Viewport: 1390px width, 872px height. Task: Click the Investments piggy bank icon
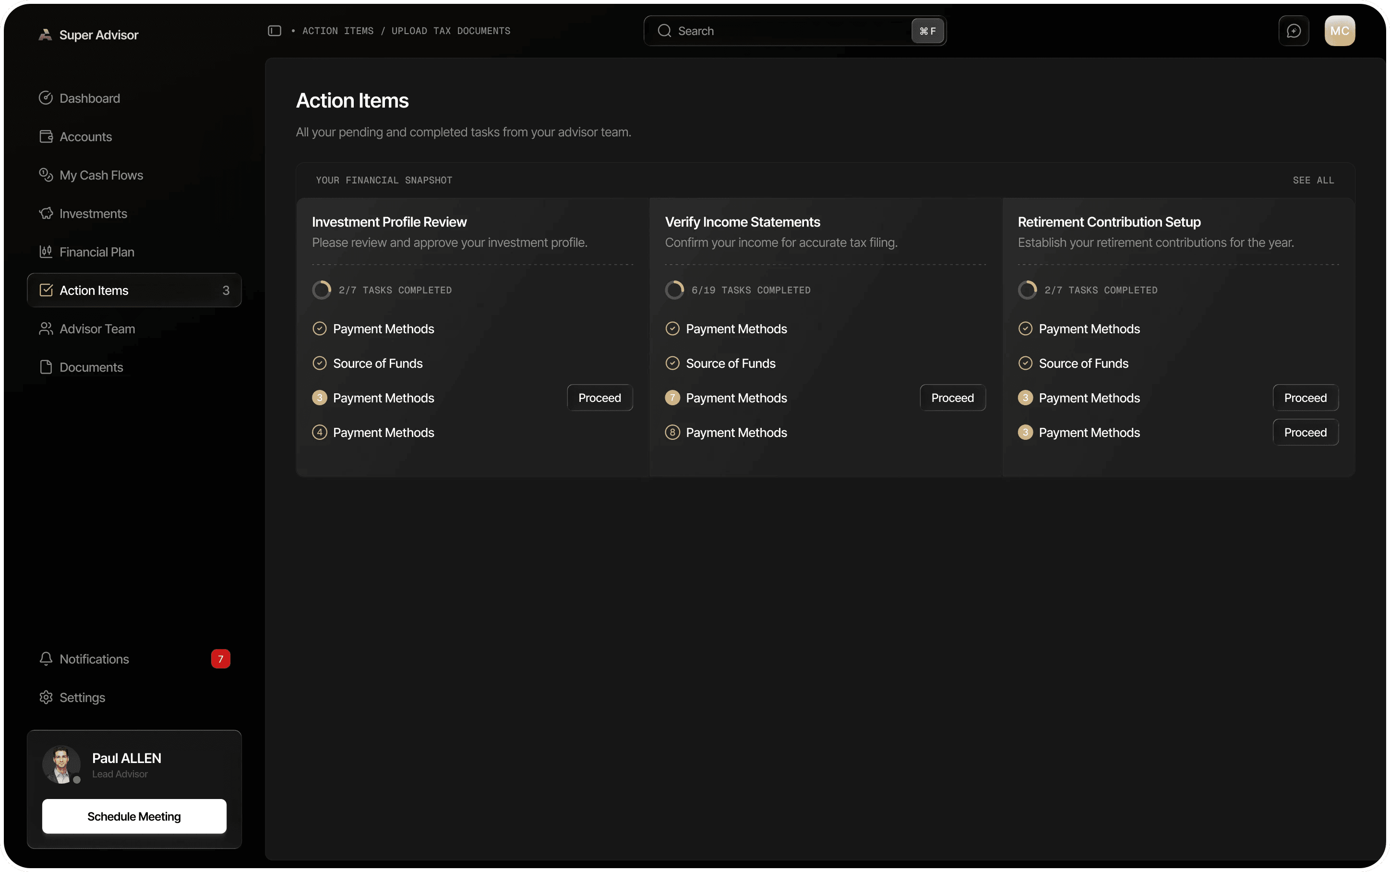[46, 213]
